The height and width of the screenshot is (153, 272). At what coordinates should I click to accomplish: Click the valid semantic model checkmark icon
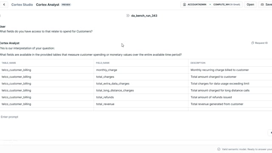tap(219, 149)
